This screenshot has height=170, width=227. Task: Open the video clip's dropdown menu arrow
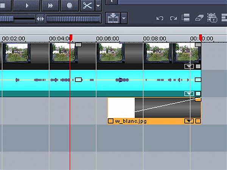tap(189, 66)
